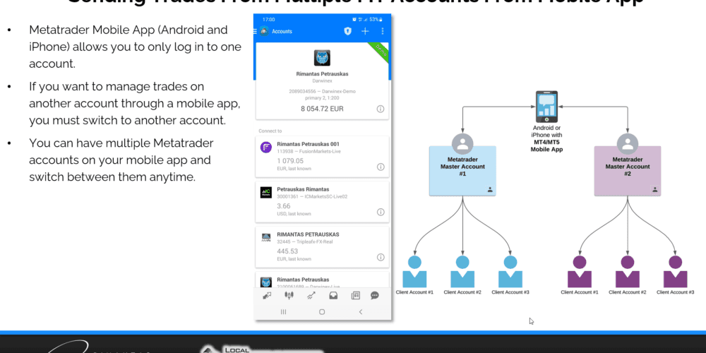
Task: Click 'Android or iPhone with MT4/MT5' caption
Action: (x=546, y=138)
